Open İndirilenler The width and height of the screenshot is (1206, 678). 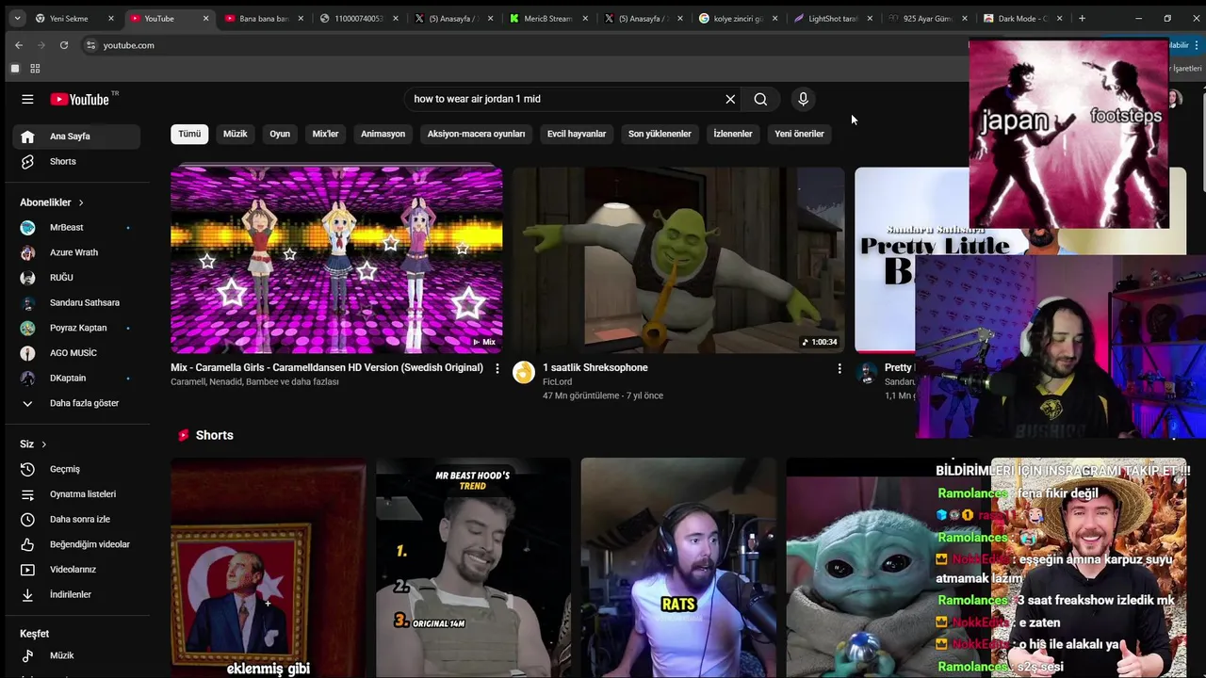pos(76,594)
